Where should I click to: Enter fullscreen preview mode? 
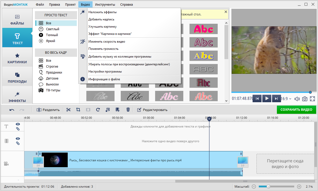(x=312, y=99)
